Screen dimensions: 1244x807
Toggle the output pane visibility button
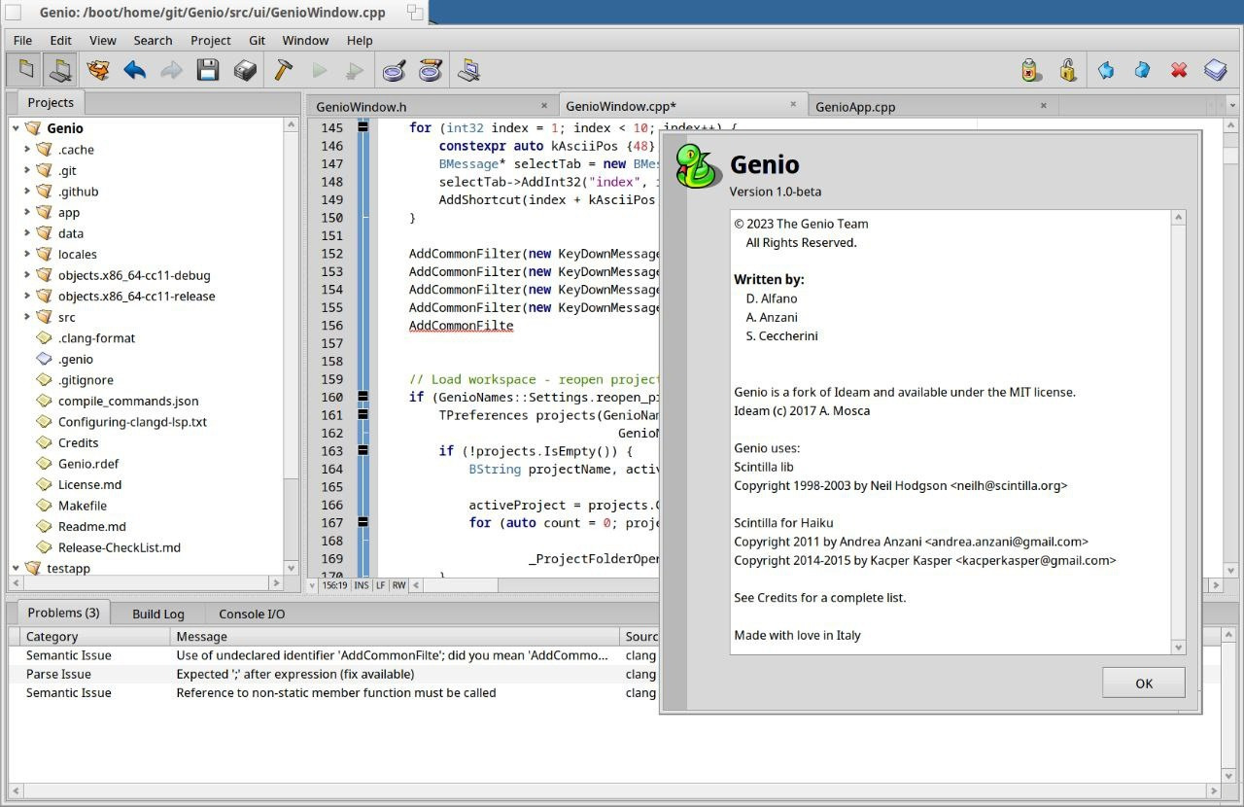(61, 70)
